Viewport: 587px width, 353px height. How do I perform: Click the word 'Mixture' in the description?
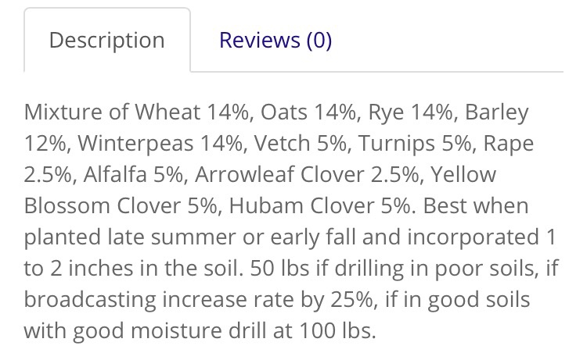click(63, 112)
